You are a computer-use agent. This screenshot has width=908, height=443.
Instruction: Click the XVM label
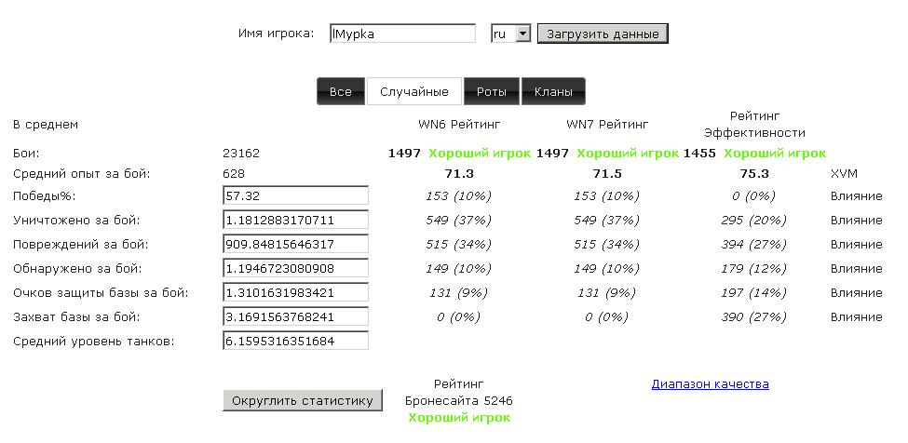844,173
